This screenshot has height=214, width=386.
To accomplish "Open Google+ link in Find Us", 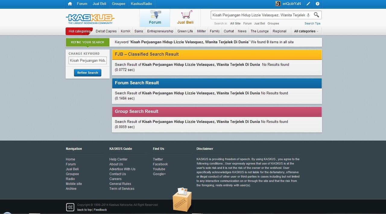I will click(159, 174).
